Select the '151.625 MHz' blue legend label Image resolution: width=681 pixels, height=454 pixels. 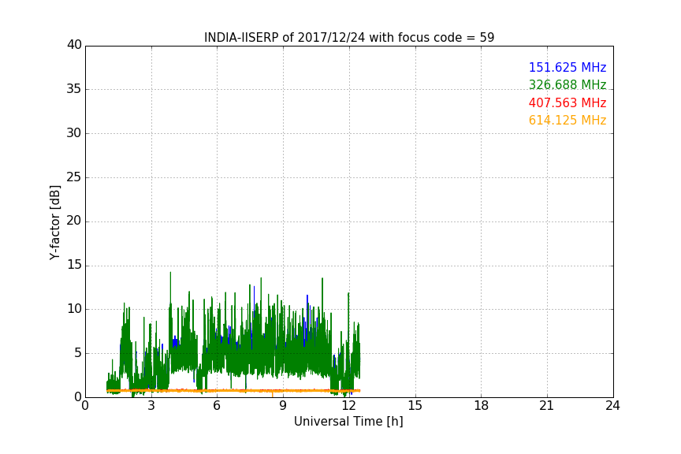tap(567, 67)
